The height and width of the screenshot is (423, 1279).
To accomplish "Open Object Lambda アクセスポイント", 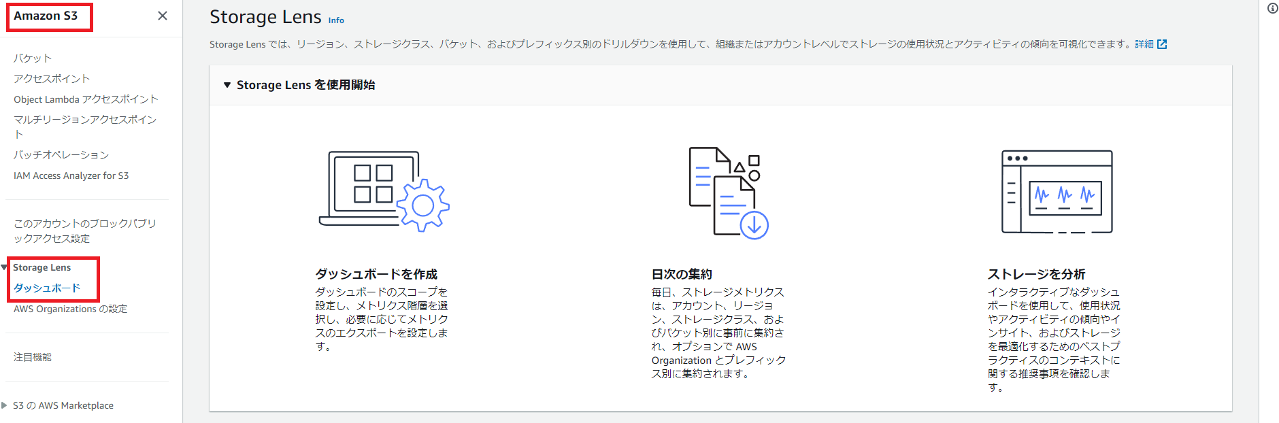I will [x=86, y=99].
